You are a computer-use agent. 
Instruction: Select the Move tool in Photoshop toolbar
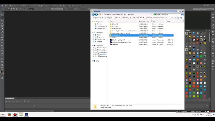pyautogui.click(x=2, y=15)
